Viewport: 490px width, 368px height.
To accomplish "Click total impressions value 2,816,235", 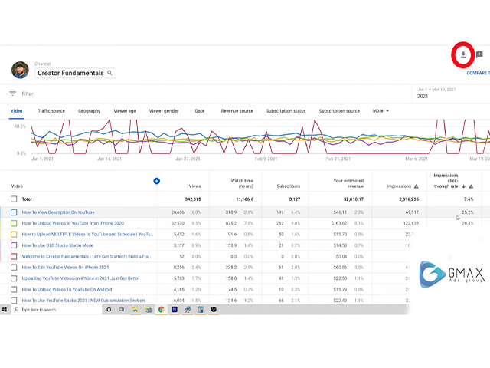I will point(409,199).
